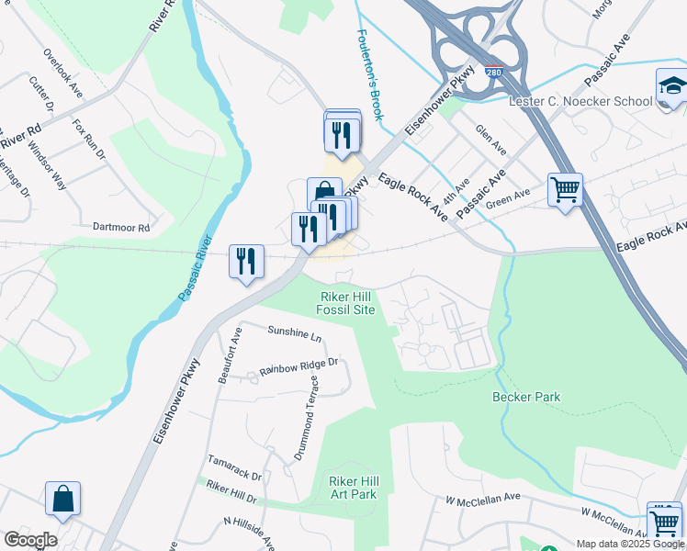Click the I-280 highway shield

click(494, 72)
